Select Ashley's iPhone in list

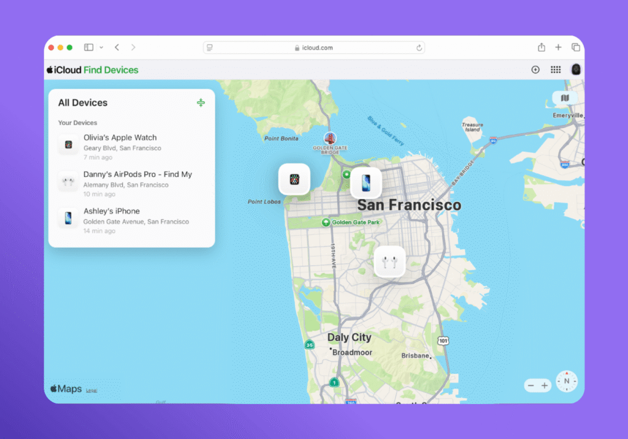click(132, 220)
